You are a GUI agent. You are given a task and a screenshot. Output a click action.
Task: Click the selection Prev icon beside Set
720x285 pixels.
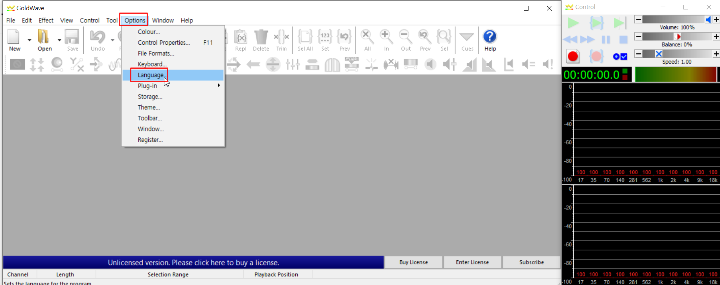click(344, 37)
